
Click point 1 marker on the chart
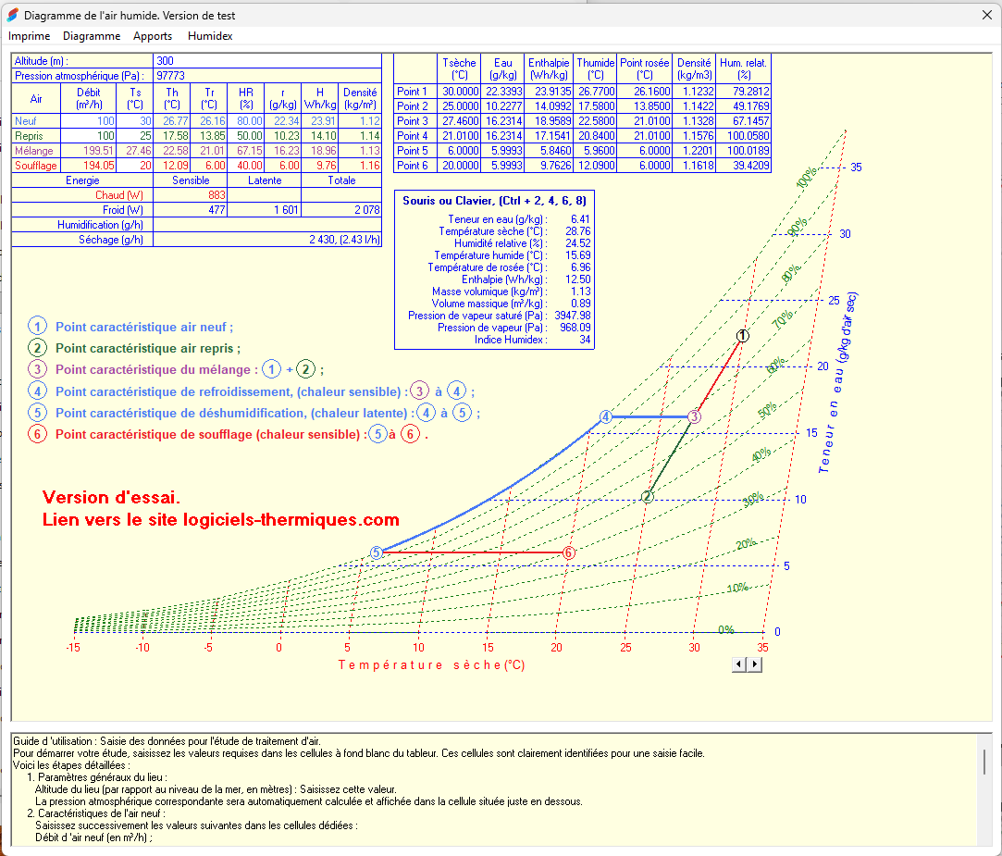coord(742,335)
